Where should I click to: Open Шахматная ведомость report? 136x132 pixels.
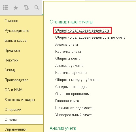click(x=74, y=108)
